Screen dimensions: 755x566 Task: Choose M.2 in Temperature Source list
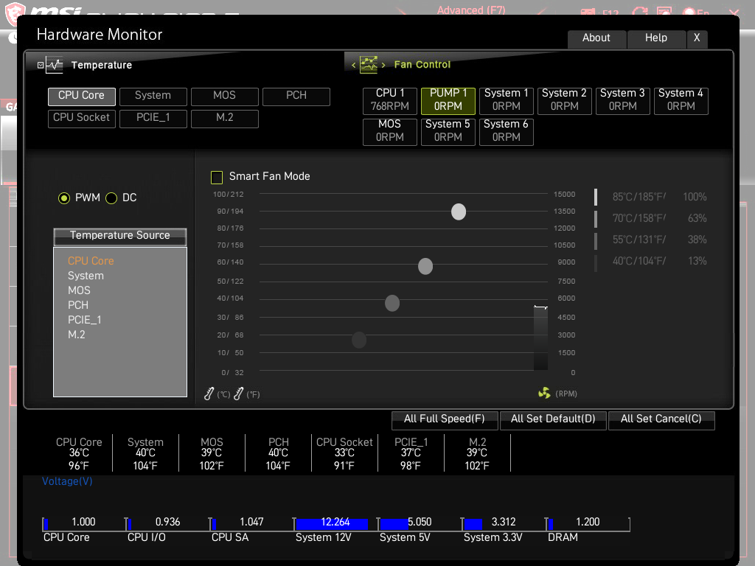point(77,335)
